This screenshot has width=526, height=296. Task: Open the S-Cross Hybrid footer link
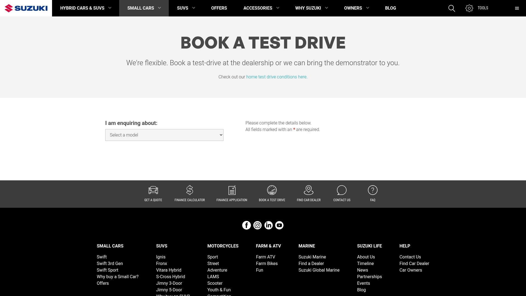[170, 277]
